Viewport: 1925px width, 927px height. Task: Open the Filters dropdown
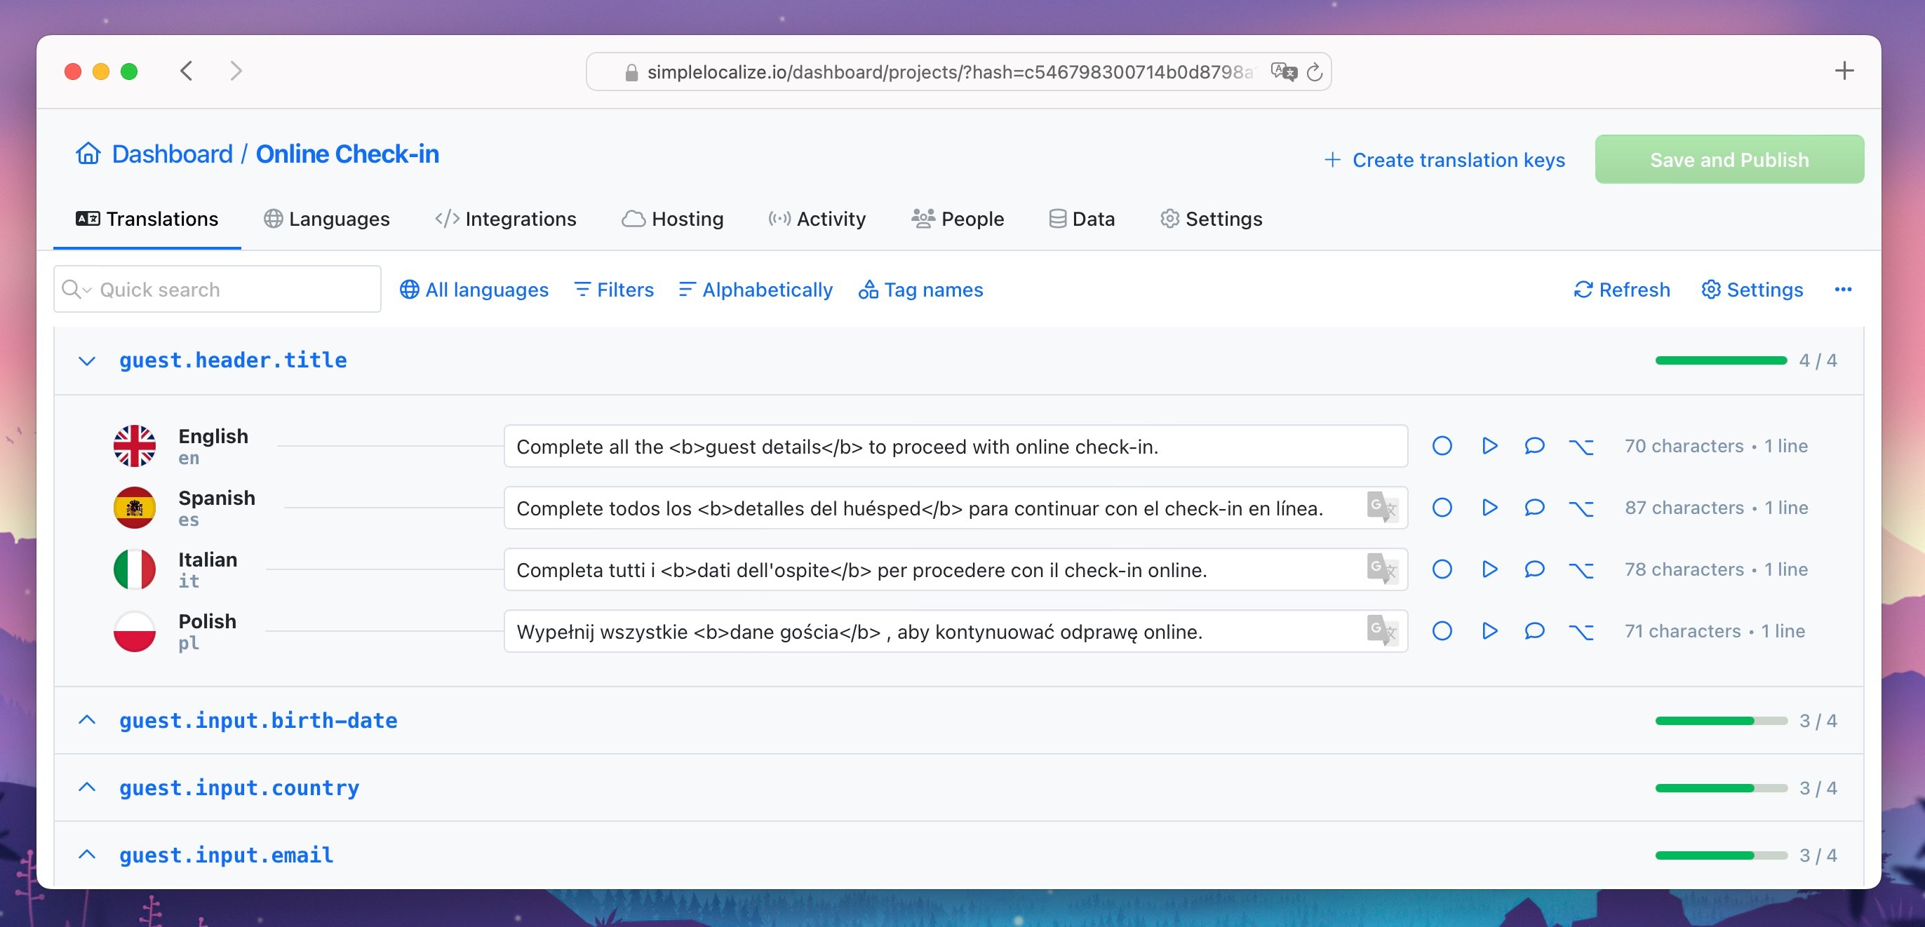point(614,290)
